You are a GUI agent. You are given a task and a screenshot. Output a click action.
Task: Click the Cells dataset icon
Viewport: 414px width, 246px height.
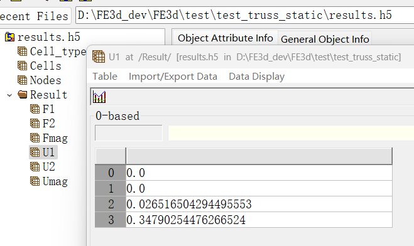22,66
